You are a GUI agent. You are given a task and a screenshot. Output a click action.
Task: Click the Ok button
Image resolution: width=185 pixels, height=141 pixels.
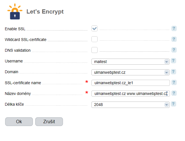point(19,122)
